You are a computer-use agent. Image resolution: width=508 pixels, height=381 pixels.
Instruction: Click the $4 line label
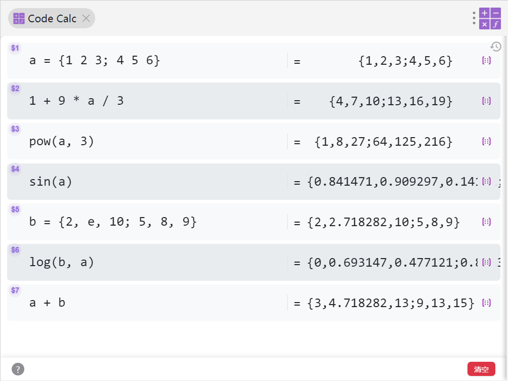coord(15,169)
